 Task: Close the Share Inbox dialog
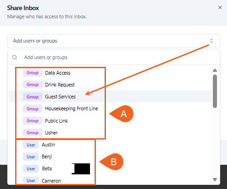pyautogui.click(x=220, y=7)
